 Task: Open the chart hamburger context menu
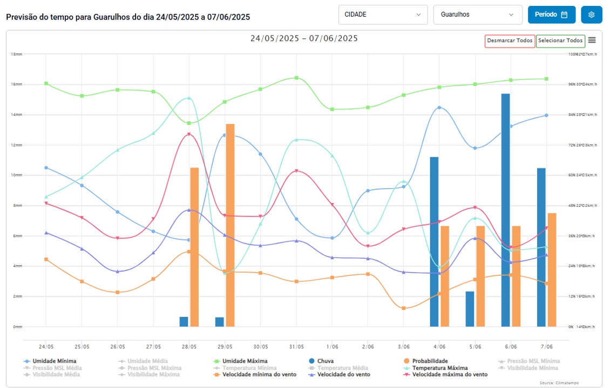tap(592, 40)
